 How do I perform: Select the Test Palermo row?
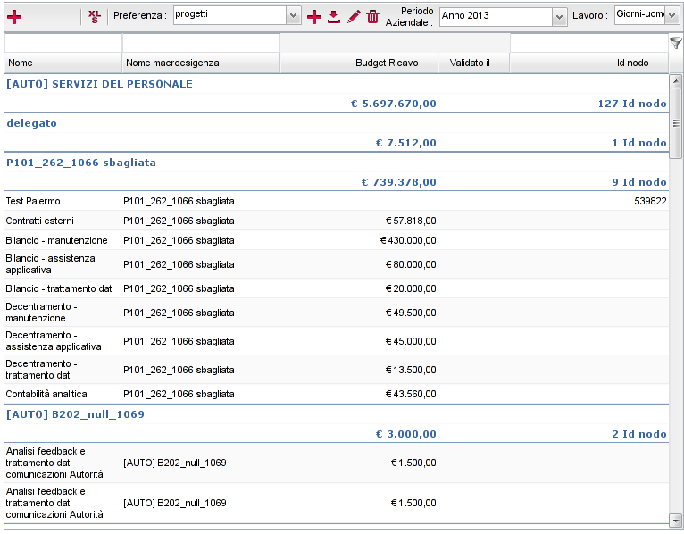point(33,202)
